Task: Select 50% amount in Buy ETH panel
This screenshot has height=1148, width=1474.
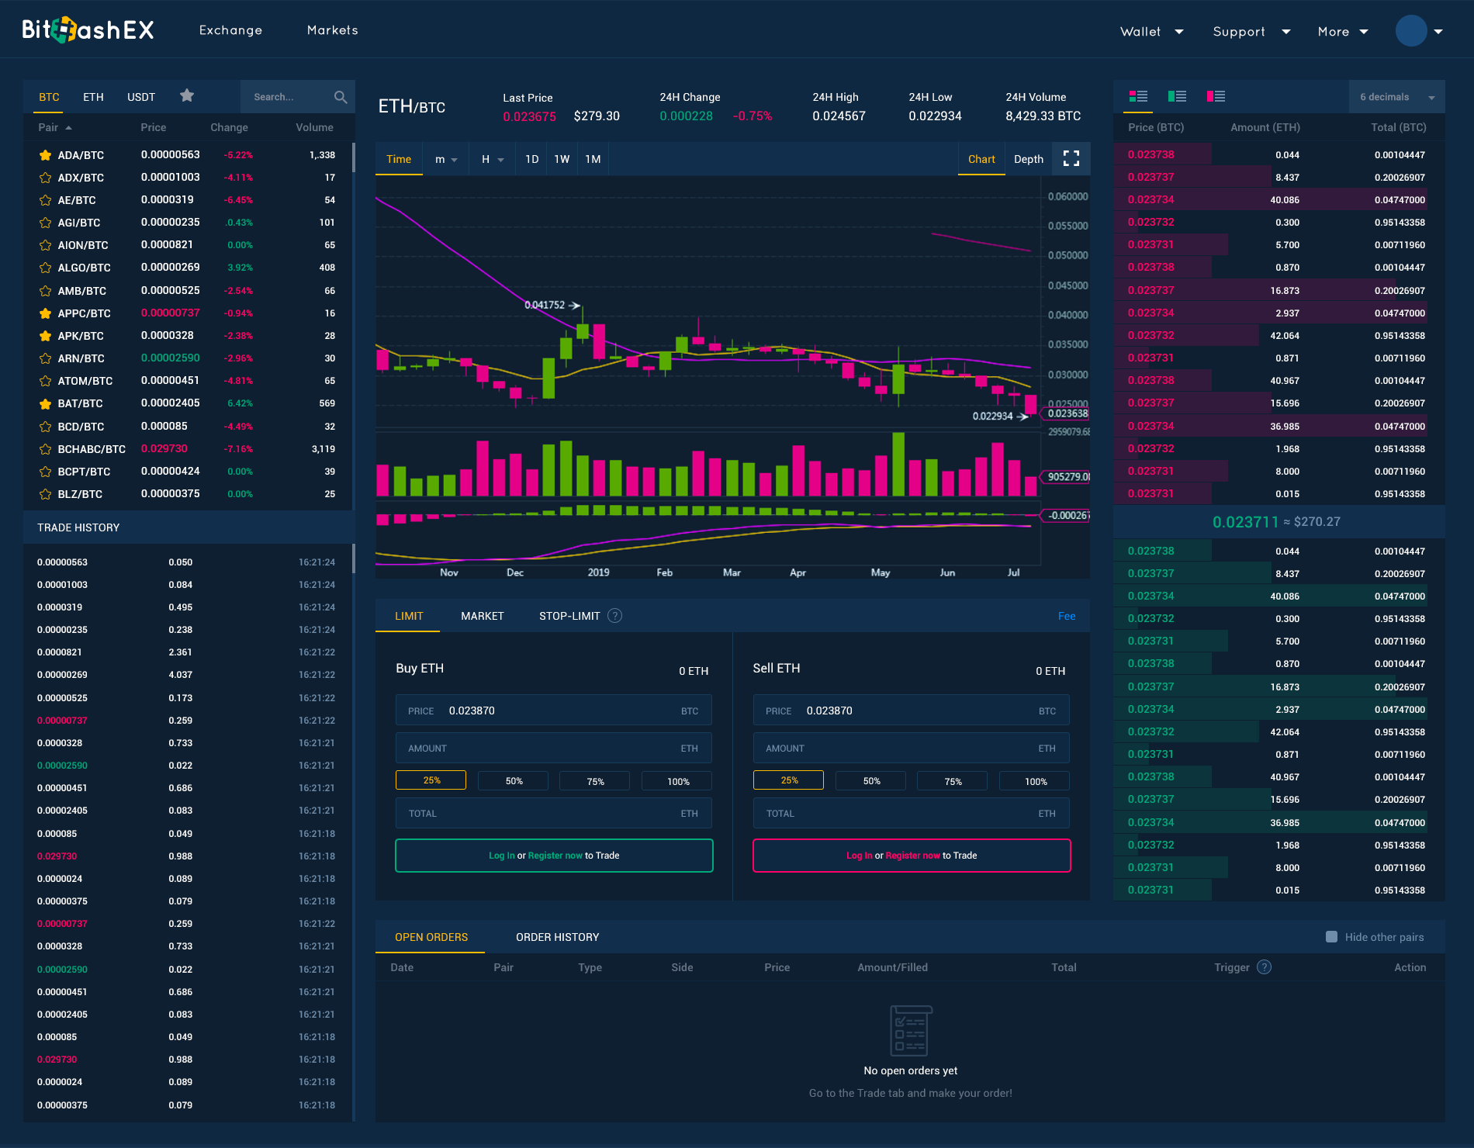Action: 513,781
